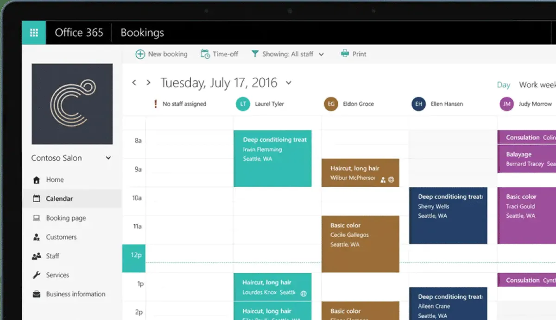Viewport: 556px width, 320px height.
Task: Create a New booking
Action: click(x=161, y=54)
